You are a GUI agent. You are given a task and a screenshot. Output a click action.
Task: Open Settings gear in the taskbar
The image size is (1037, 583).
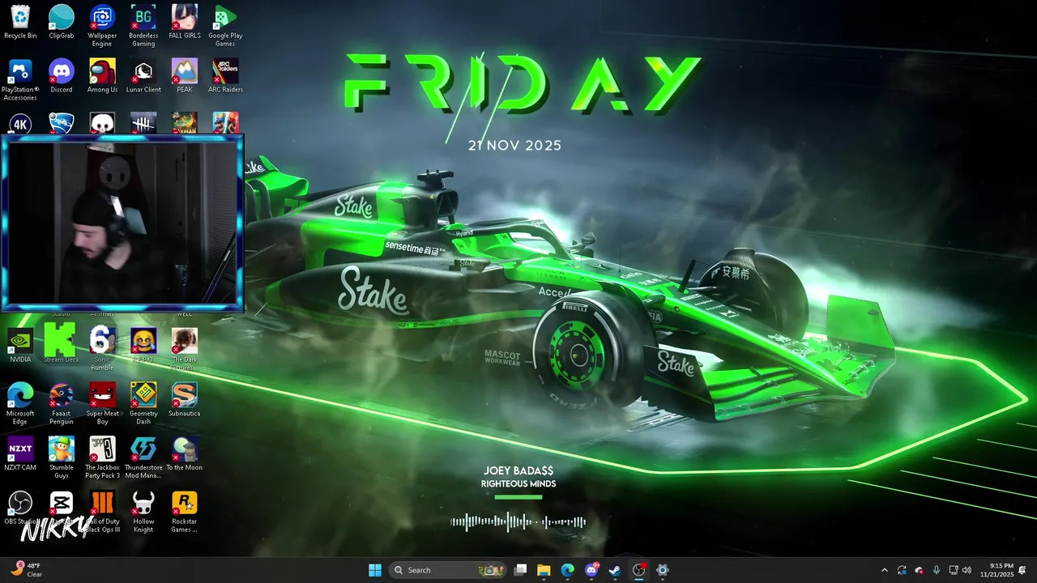[662, 570]
